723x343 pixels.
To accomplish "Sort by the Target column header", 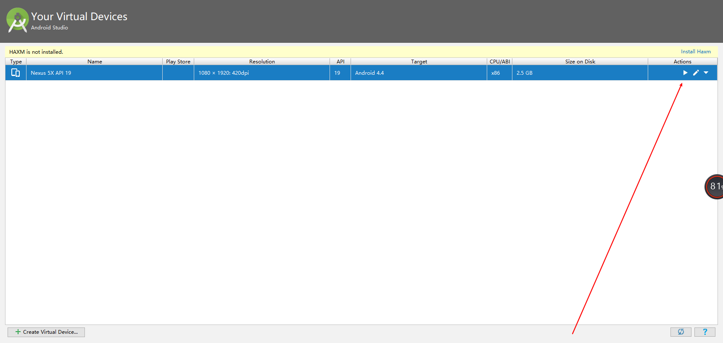I will click(x=419, y=61).
